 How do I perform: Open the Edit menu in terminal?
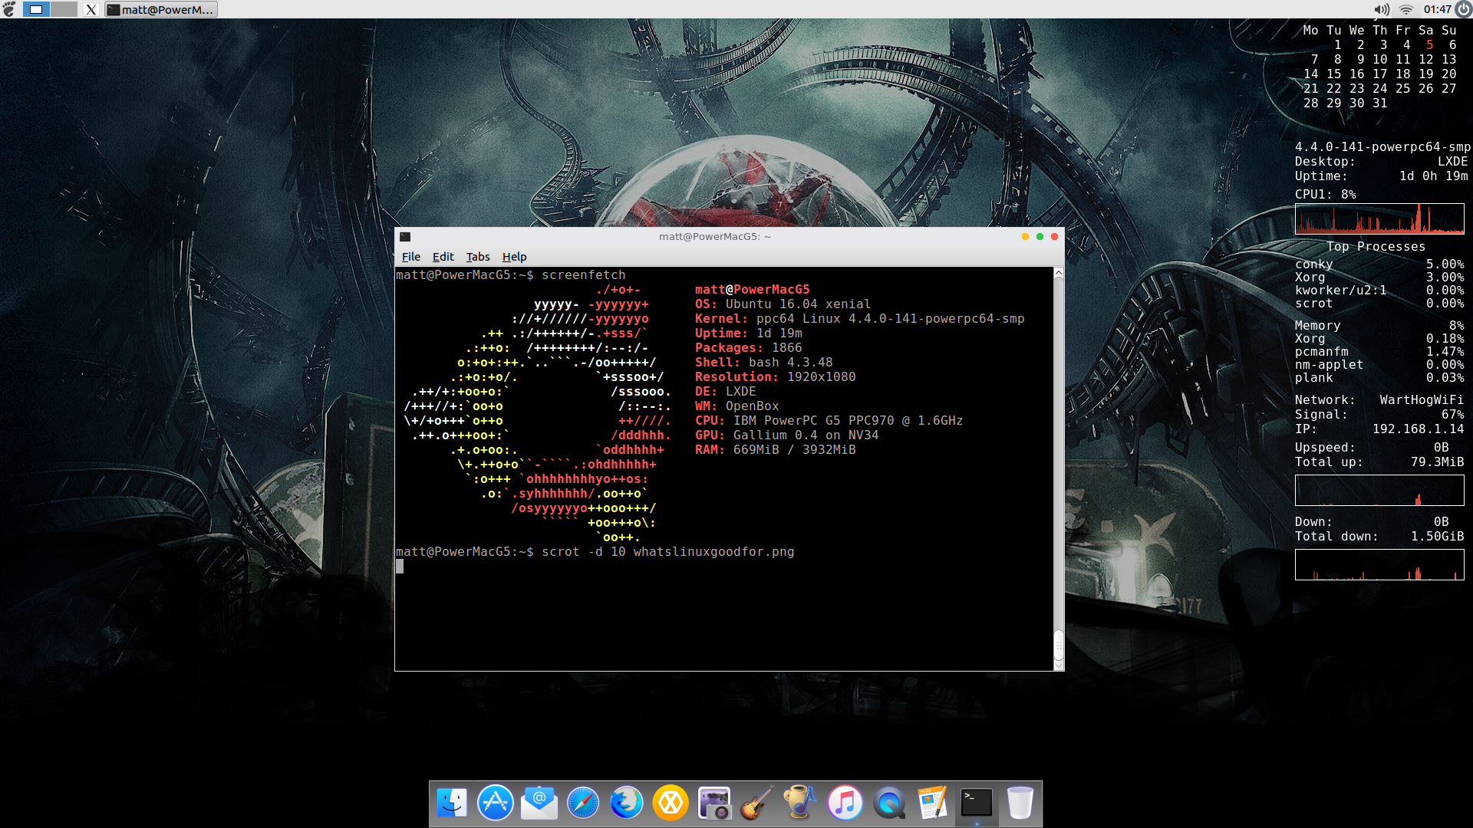[x=443, y=257]
